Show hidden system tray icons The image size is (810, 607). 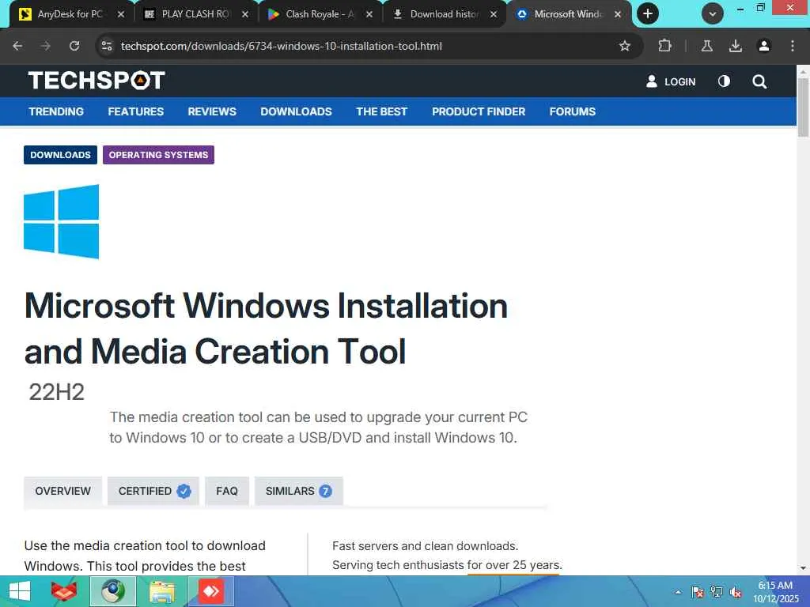click(678, 592)
